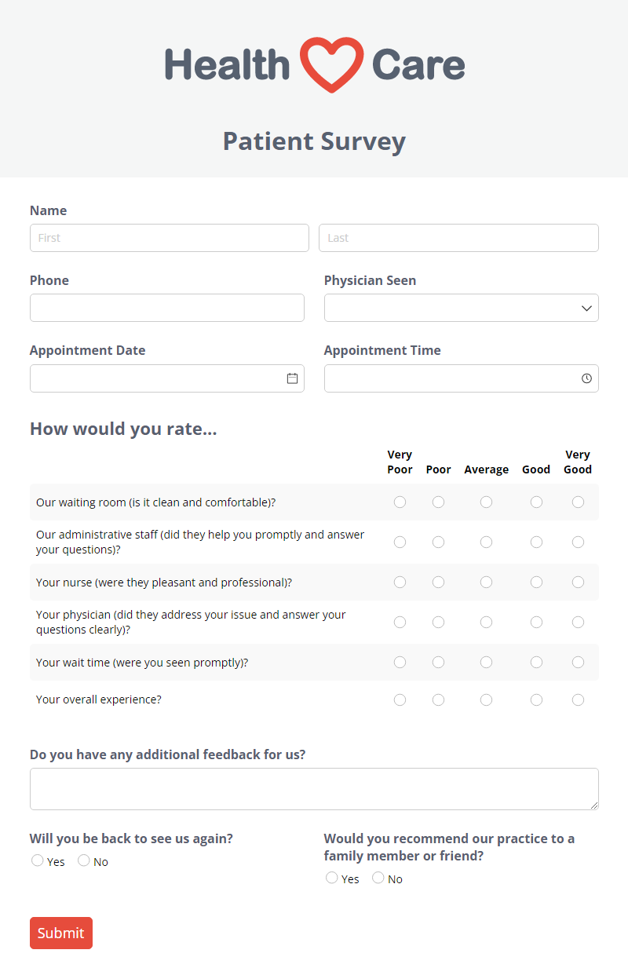The height and width of the screenshot is (979, 628).
Task: Rate overall experience as Very Good
Action: point(578,700)
